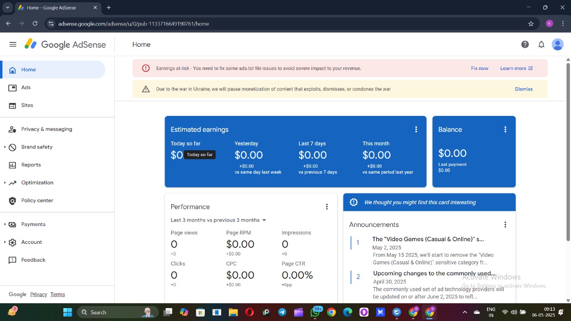Open Estimated earnings card options menu
The height and width of the screenshot is (321, 571).
point(416,129)
